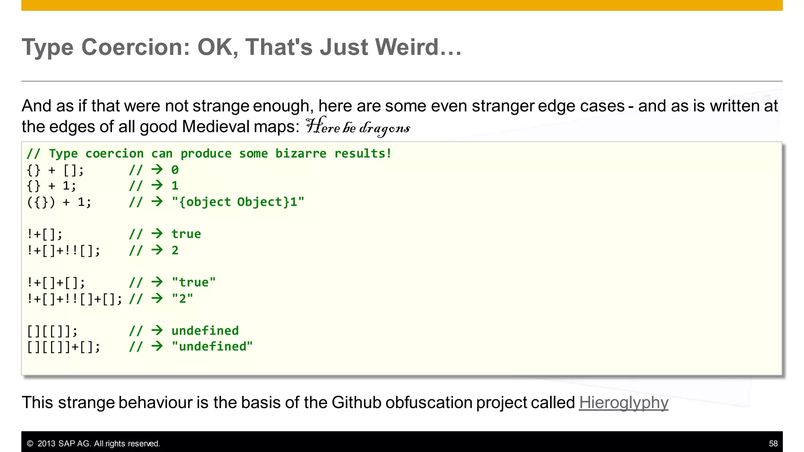This screenshot has height=452, width=804.
Task: Click the unquoted result 'undefined'
Action: tap(205, 331)
